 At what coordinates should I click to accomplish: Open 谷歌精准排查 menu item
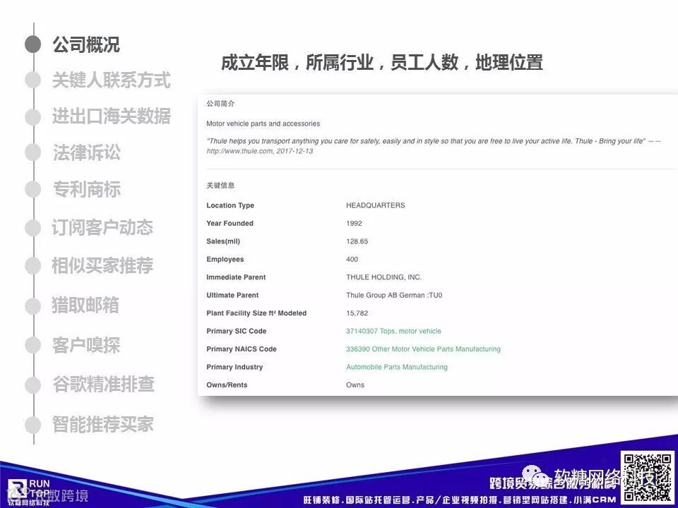coord(103,384)
